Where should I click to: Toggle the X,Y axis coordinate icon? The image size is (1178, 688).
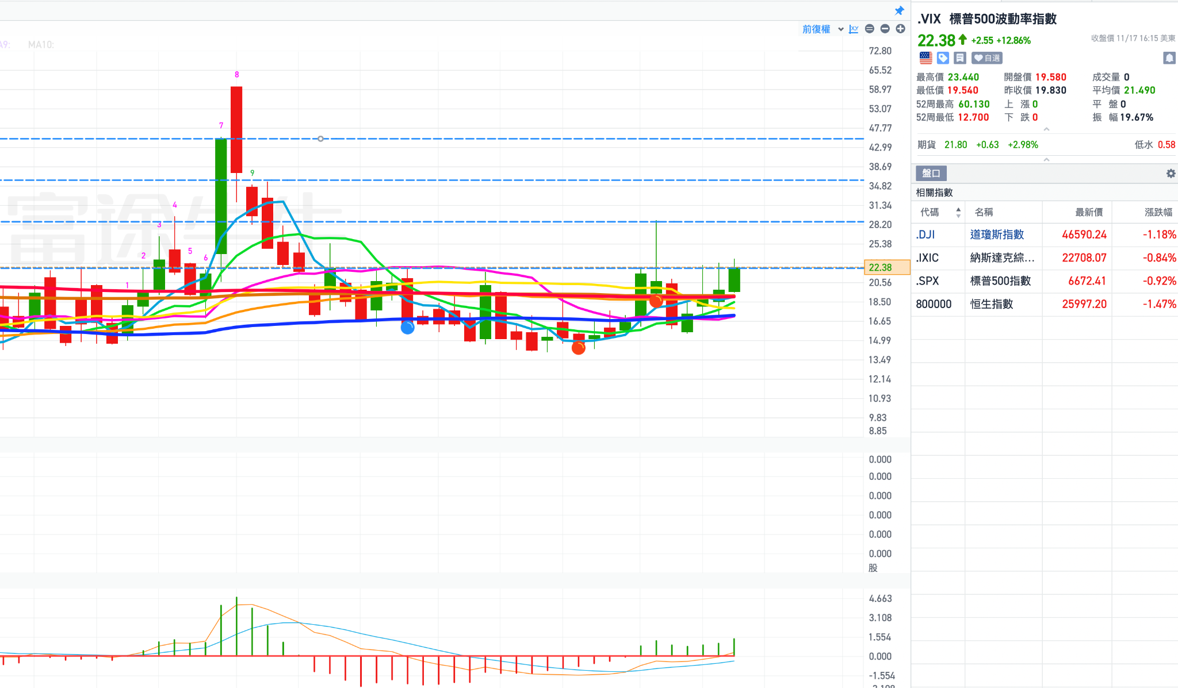point(854,29)
